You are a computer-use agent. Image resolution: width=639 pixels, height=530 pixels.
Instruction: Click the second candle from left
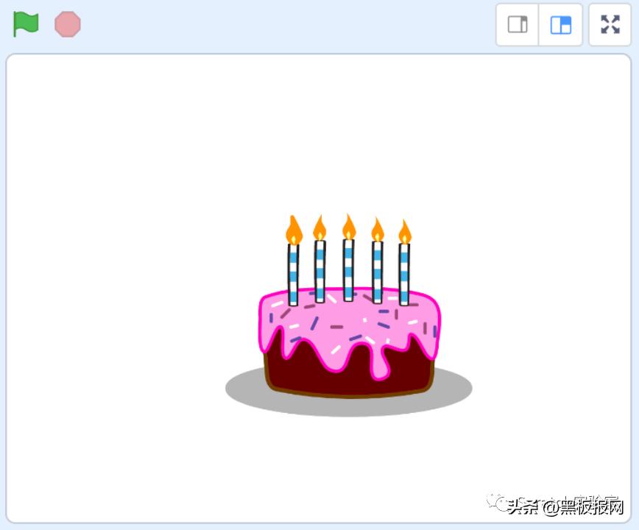(x=320, y=272)
